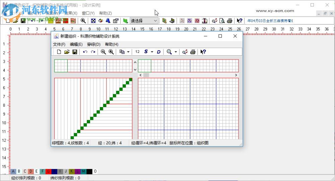Click the fabric book icon right of the 请选择 combo box
335x181 pixels.
pos(164,21)
